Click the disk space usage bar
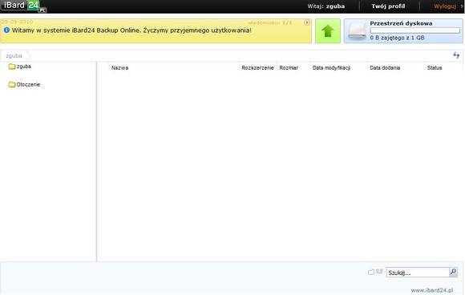The height and width of the screenshot is (295, 465). pos(414,30)
